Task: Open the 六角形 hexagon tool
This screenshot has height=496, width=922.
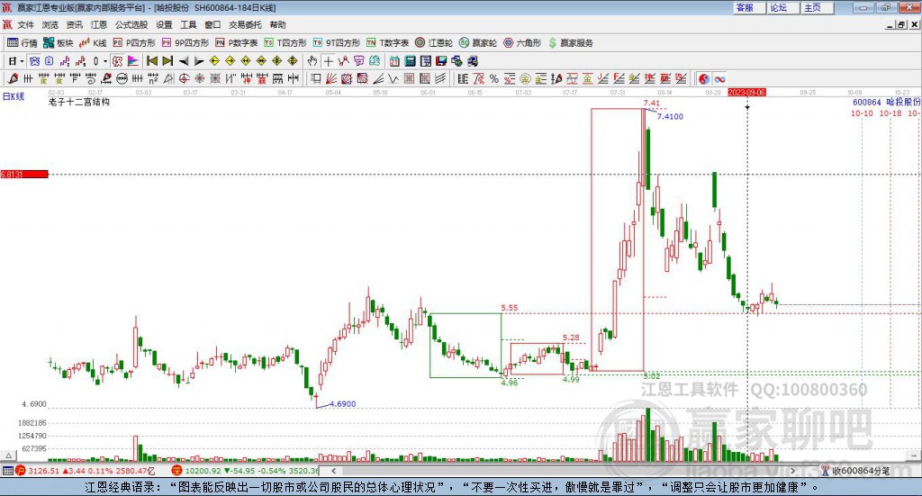Action: [x=522, y=43]
